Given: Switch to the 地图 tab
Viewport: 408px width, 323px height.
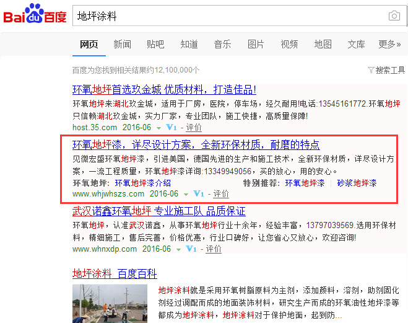Looking at the screenshot, I should (323, 44).
